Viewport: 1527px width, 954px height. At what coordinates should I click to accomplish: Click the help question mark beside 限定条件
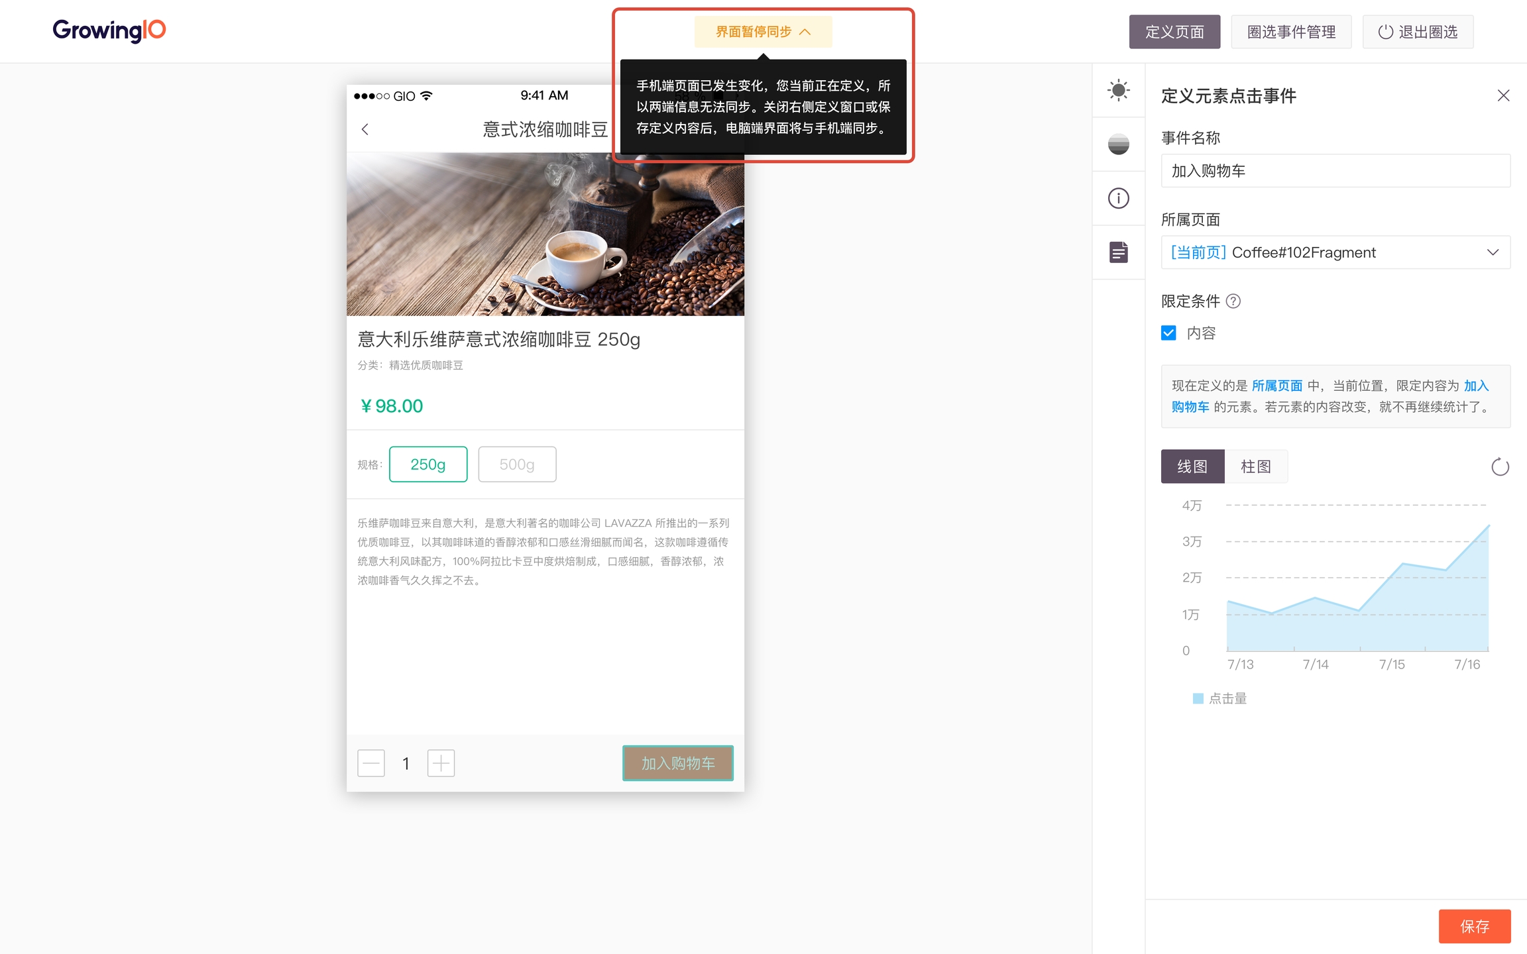(x=1233, y=301)
